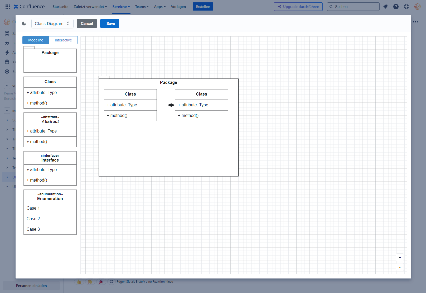Click the Erstellen button

coord(203,7)
